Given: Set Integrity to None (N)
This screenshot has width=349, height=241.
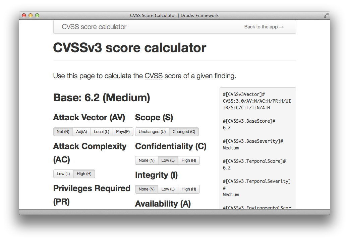Looking at the screenshot, I should pyautogui.click(x=147, y=189).
